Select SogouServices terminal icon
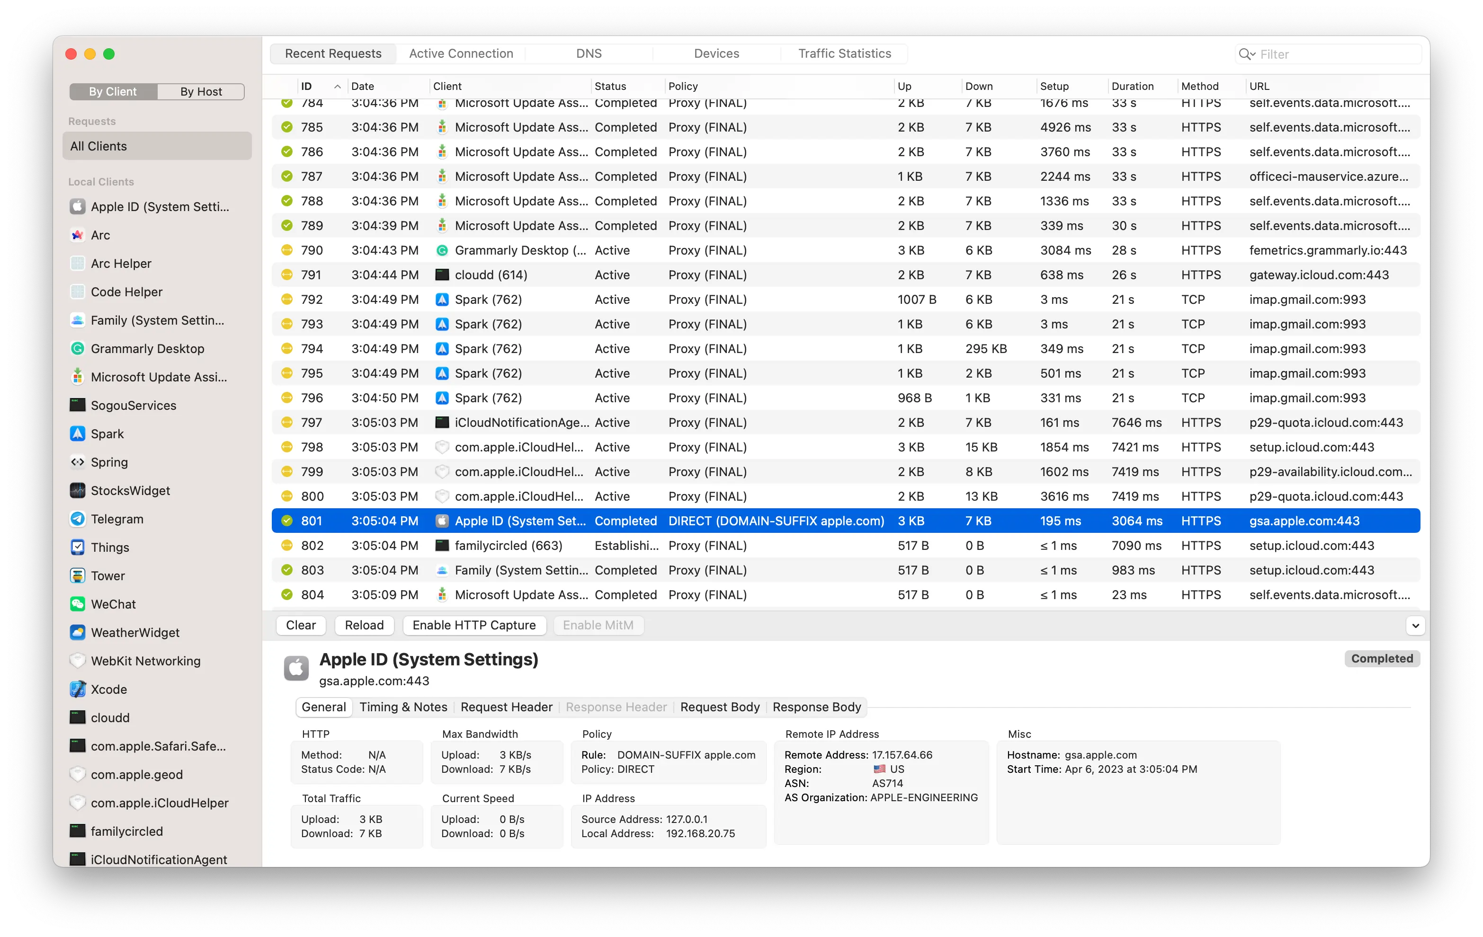Screen dimensions: 1483x937 pyautogui.click(x=78, y=405)
